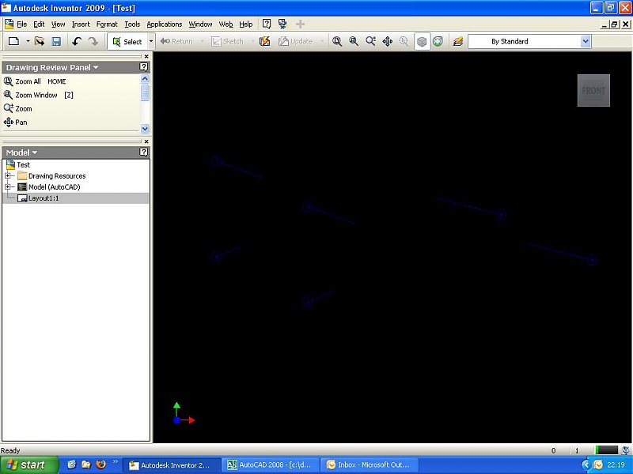Expand the Model (AutoCAD) node

click(8, 187)
